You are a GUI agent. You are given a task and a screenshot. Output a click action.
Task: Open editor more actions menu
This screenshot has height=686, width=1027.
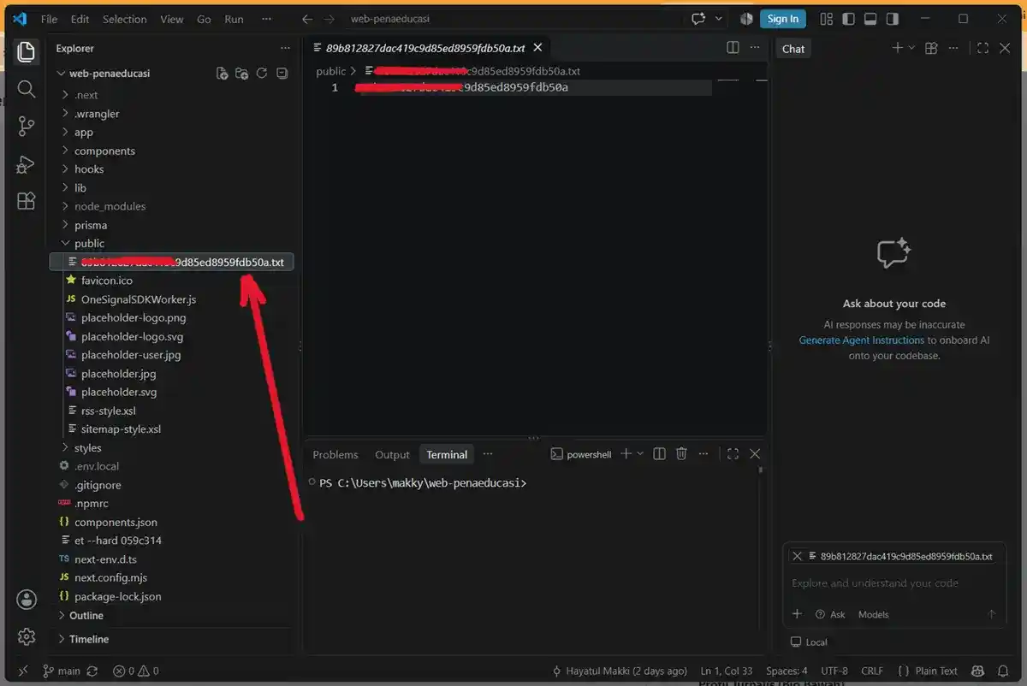pos(754,48)
